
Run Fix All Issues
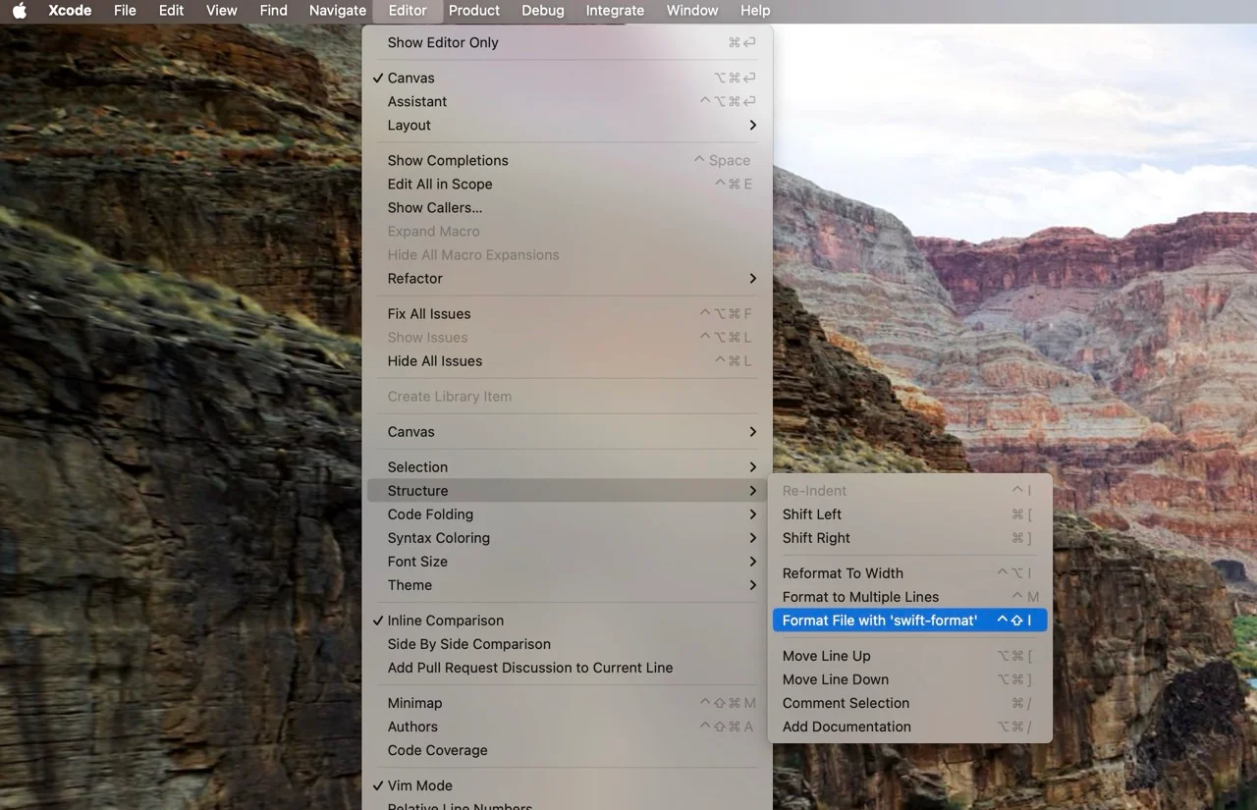(x=428, y=313)
